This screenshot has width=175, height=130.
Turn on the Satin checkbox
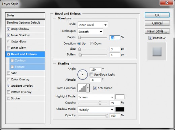click(8, 73)
